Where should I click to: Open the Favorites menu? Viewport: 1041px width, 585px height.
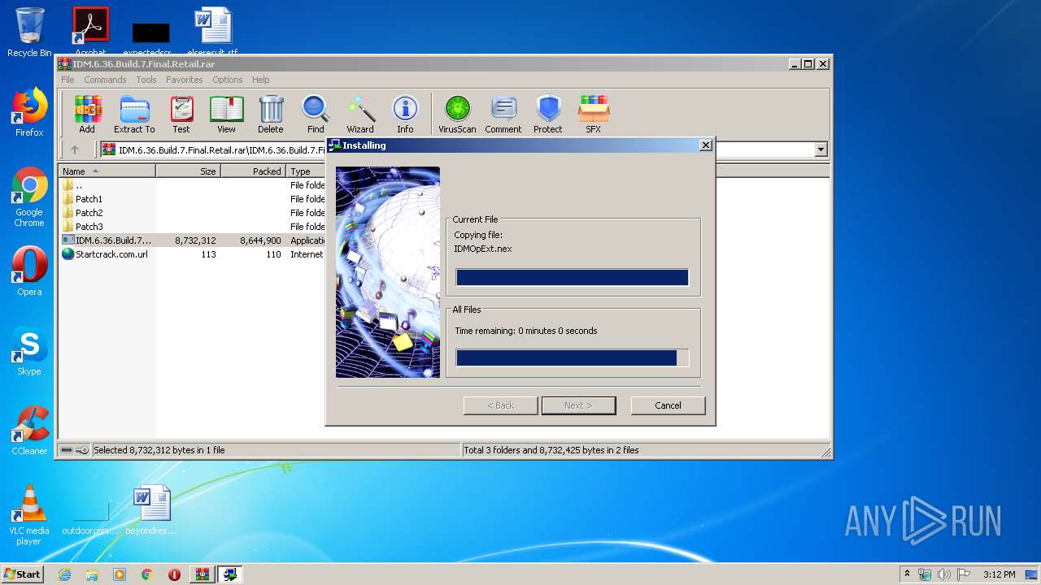tap(185, 80)
